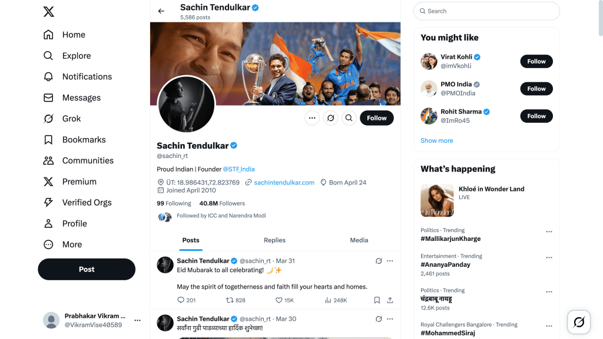Image resolution: width=603 pixels, height=339 pixels.
Task: Click Show more under You might like
Action: pyautogui.click(x=436, y=140)
